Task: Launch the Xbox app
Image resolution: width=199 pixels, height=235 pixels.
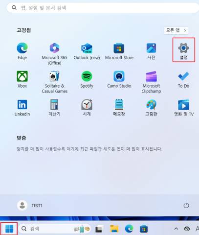Action: click(x=22, y=79)
